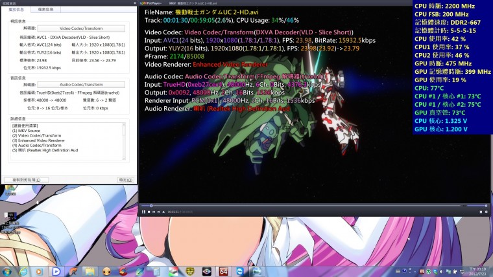Open the top desktop shortcut icon
The image size is (493, 277).
click(10, 190)
